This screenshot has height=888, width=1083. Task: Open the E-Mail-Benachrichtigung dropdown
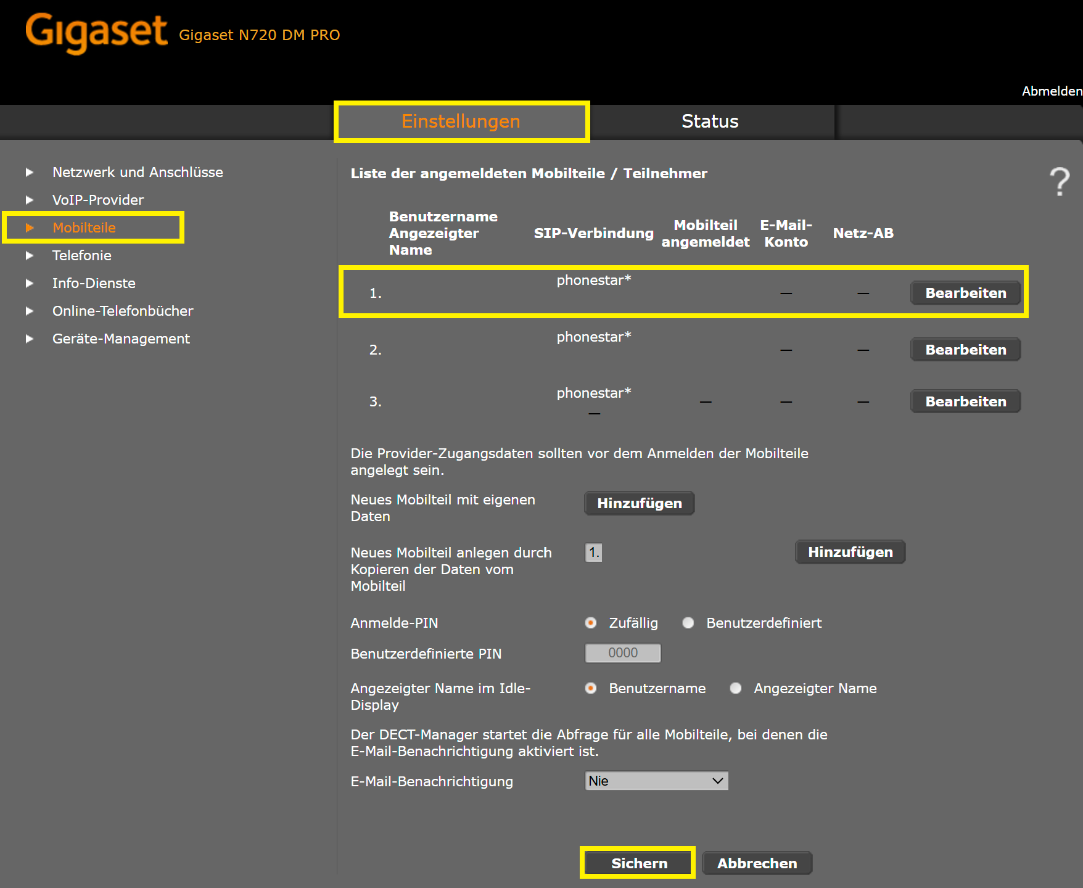[656, 781]
